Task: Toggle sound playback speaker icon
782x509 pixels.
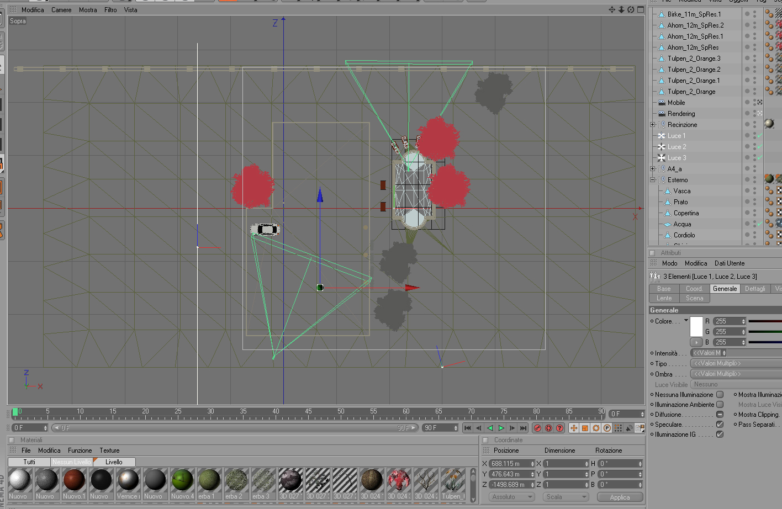Action: [629, 428]
